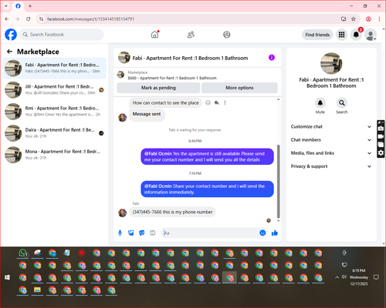The height and width of the screenshot is (308, 386).
Task: Open the Daira apartment conversation
Action: coord(54,133)
